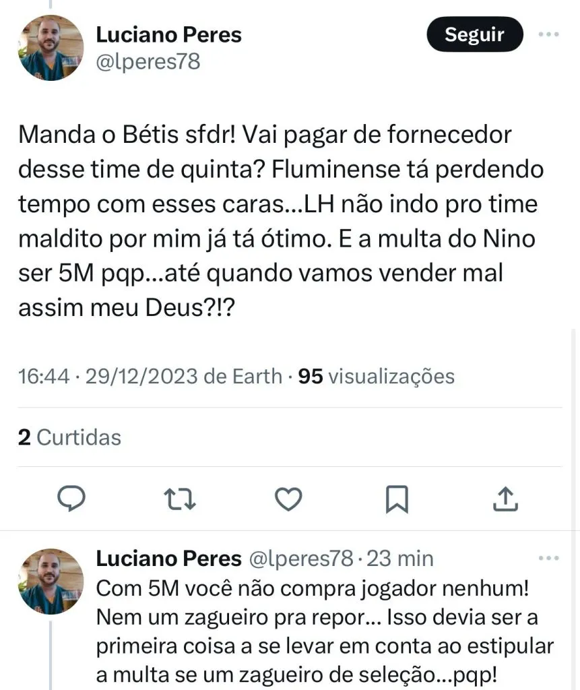Open the Luciano Peres name in header

click(168, 34)
